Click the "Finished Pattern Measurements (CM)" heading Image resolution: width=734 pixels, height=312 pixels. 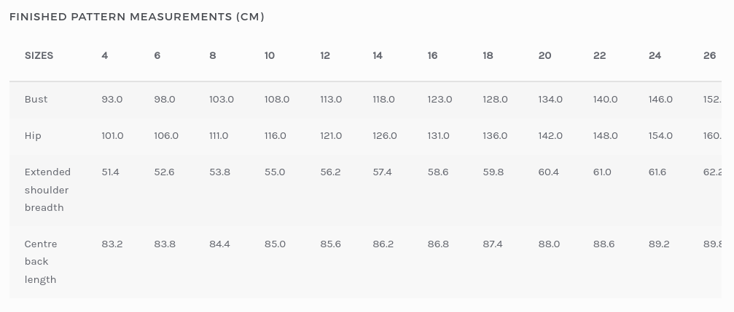[x=137, y=17]
